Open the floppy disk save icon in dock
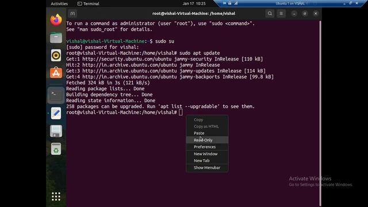Image resolution: width=368 pixels, height=207 pixels. tap(56, 131)
